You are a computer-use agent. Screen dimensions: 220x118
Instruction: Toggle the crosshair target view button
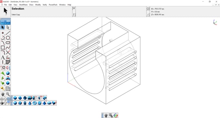[x=2, y=99]
